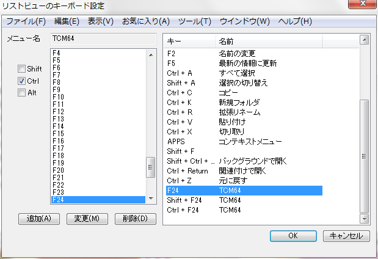Viewport: 378px width, 259px height.
Task: Select the Ctrl + Return 関連付けで開く row
Action: [x=244, y=171]
